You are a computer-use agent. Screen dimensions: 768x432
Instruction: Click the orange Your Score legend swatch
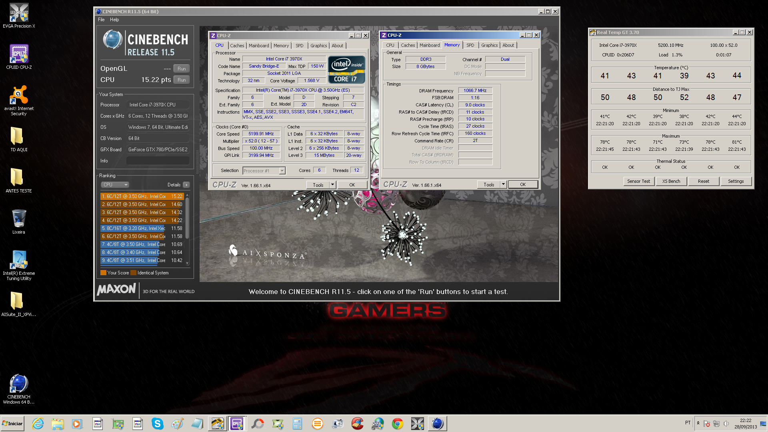103,273
